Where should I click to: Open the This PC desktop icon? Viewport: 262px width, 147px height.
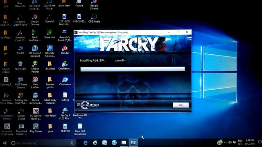point(20,50)
